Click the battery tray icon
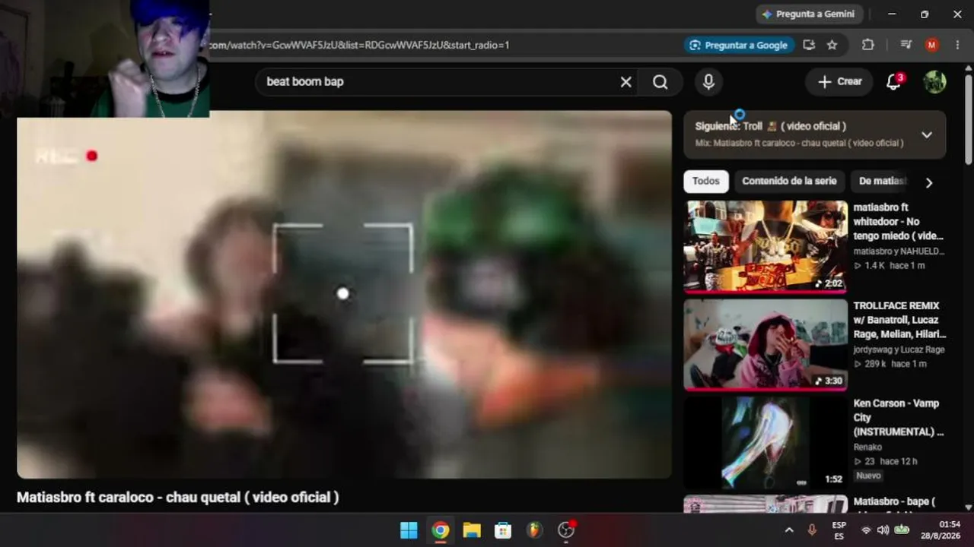974x547 pixels. [x=902, y=530]
